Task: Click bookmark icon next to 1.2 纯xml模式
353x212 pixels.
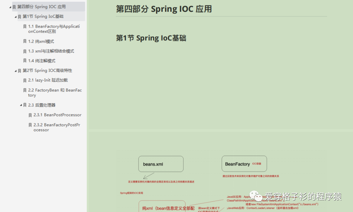Action: click(x=25, y=41)
